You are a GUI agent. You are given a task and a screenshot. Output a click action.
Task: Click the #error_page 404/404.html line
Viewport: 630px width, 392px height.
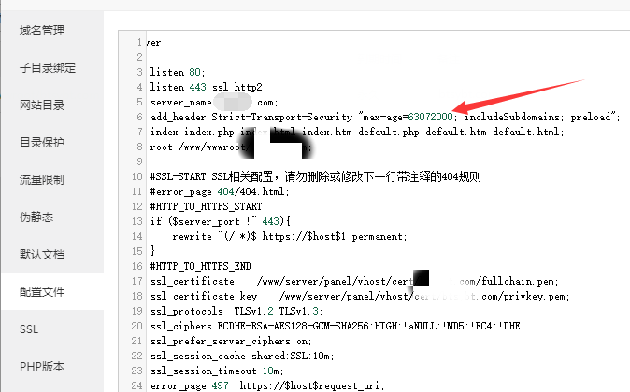pos(220,191)
